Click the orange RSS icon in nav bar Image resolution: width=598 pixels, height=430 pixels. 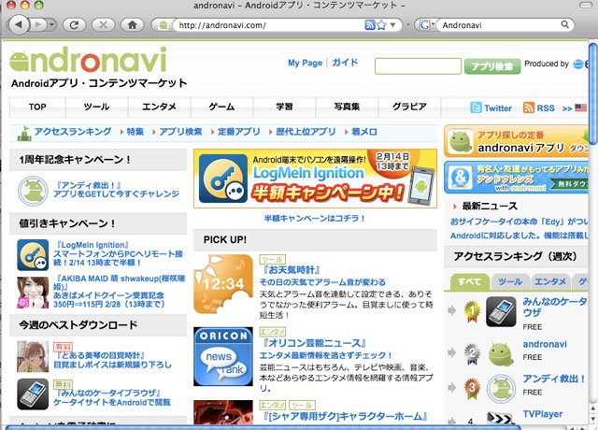coord(529,108)
